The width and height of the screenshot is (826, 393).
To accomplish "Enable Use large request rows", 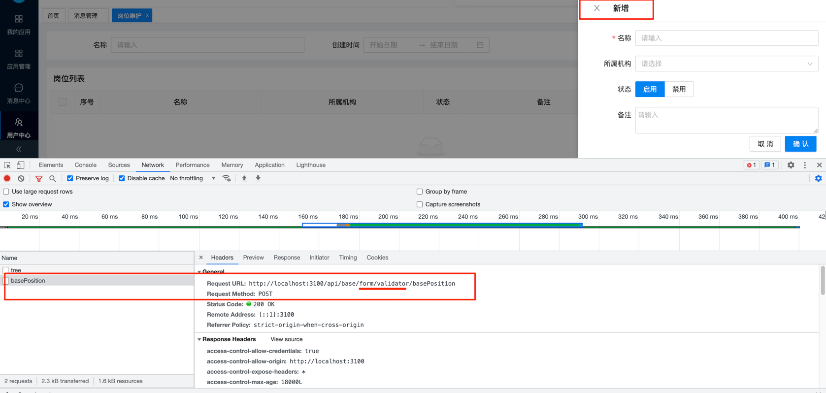I will point(6,192).
